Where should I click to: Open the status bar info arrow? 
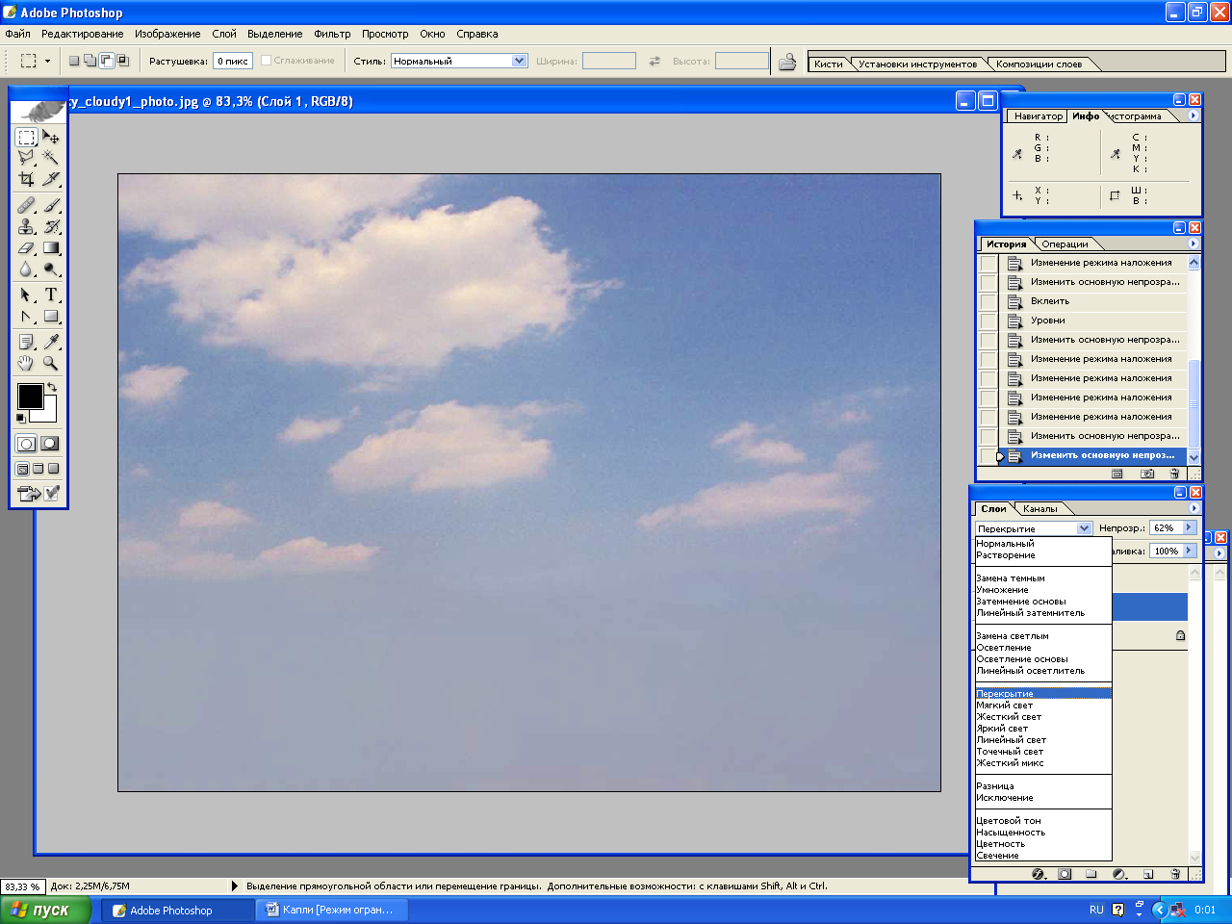click(x=235, y=885)
